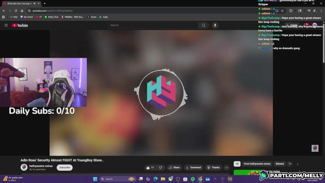Click the channel watermark in the video corner

pyautogui.click(x=315, y=148)
